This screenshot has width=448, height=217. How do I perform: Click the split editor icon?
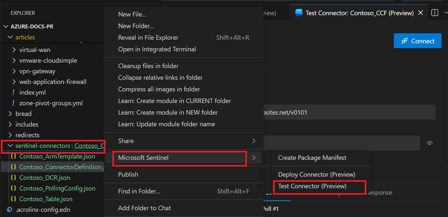(x=435, y=13)
